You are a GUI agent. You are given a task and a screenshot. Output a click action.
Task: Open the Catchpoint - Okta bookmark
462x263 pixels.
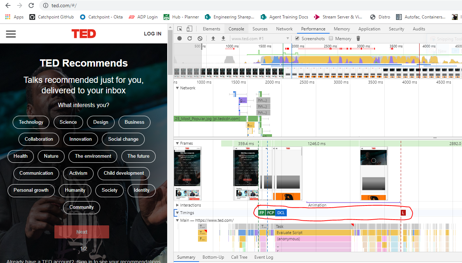pyautogui.click(x=101, y=17)
